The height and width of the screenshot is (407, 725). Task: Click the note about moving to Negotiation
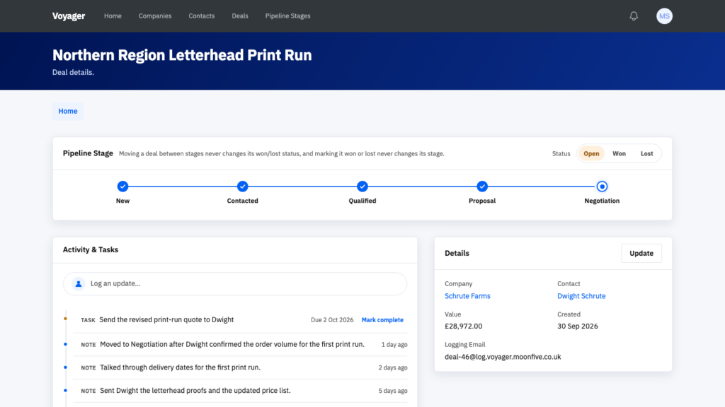pyautogui.click(x=232, y=344)
